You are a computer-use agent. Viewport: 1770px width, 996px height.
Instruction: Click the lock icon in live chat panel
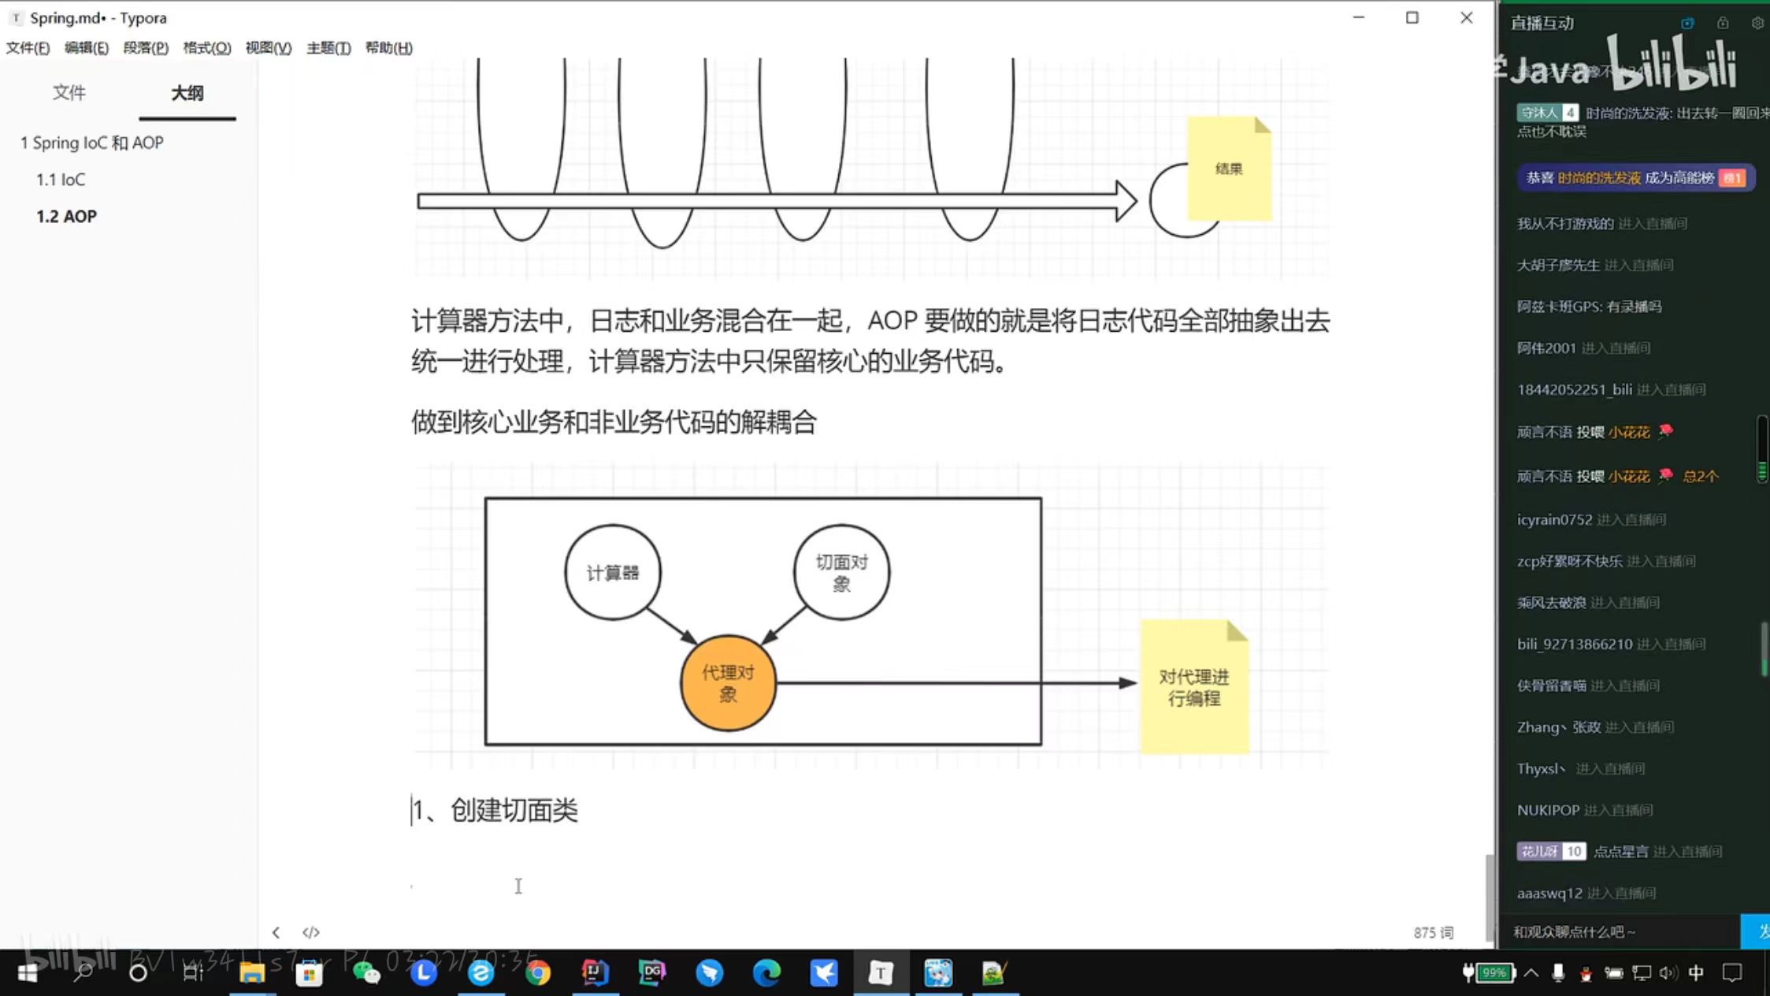[1723, 24]
